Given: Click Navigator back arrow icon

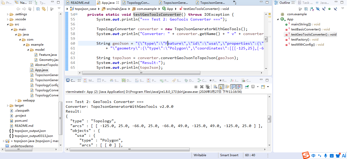Looking at the screenshot, I should (x=18, y=9).
